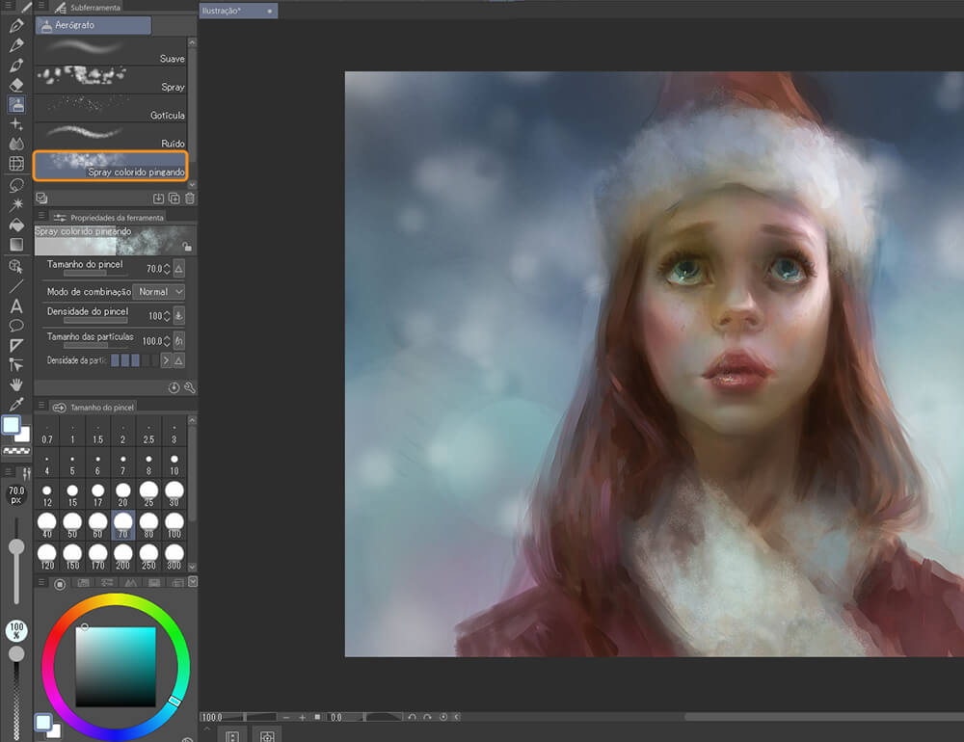The width and height of the screenshot is (964, 742).
Task: Toggle the lock icon on brush preview
Action: tap(187, 248)
